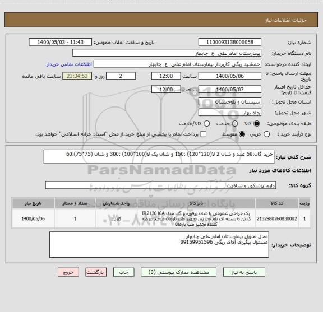
Task: Click the goods group field دارو، پزشکی و سلامت
Action: pos(160,185)
